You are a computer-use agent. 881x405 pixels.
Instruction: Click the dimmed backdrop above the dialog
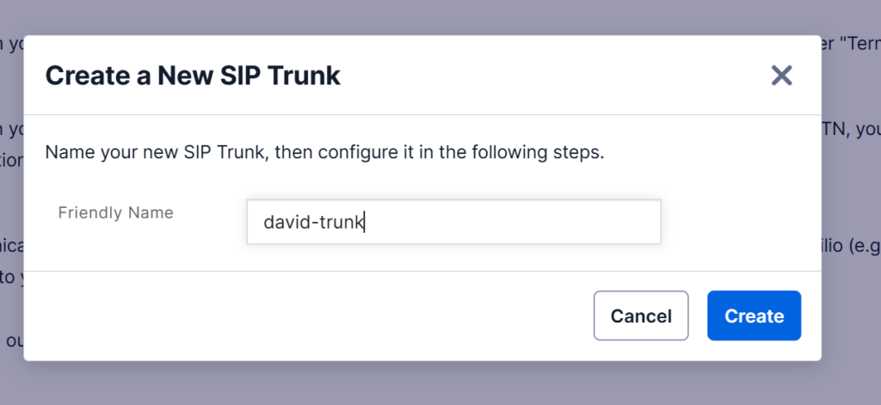point(440,17)
